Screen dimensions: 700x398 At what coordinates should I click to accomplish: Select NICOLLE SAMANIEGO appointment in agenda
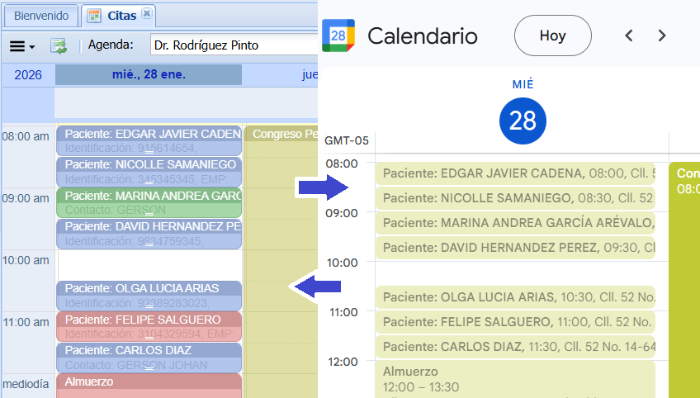149,171
